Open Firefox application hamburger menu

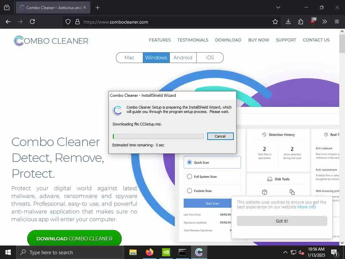tap(337, 22)
